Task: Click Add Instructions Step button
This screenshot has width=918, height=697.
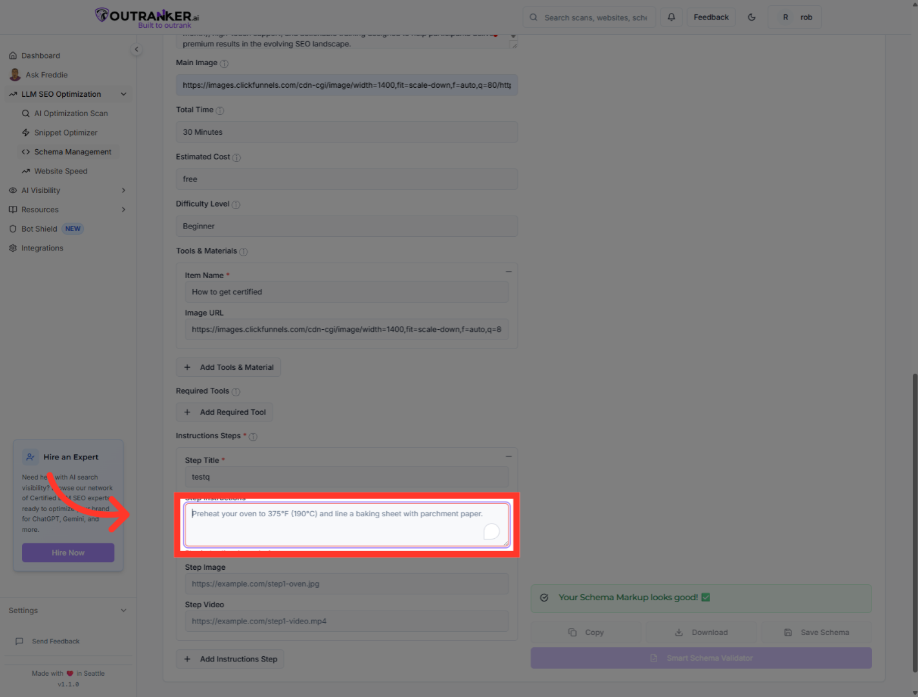Action: 230,659
